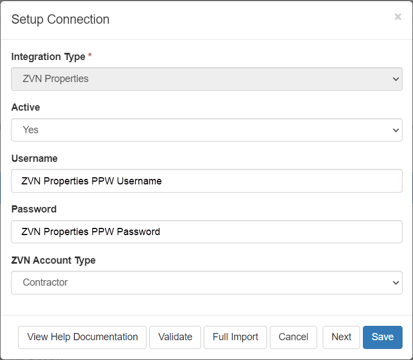Click the Setup Connection dialog title
413x360 pixels.
(60, 19)
